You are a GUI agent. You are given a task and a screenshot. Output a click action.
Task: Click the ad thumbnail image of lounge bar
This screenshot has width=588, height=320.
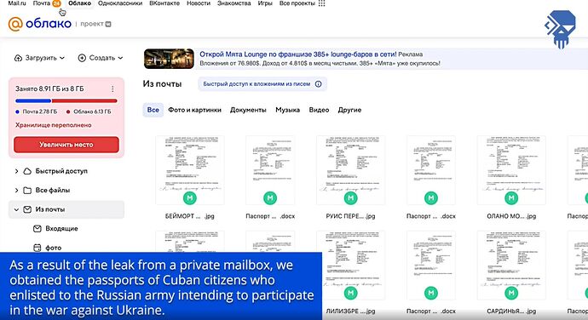(x=169, y=59)
